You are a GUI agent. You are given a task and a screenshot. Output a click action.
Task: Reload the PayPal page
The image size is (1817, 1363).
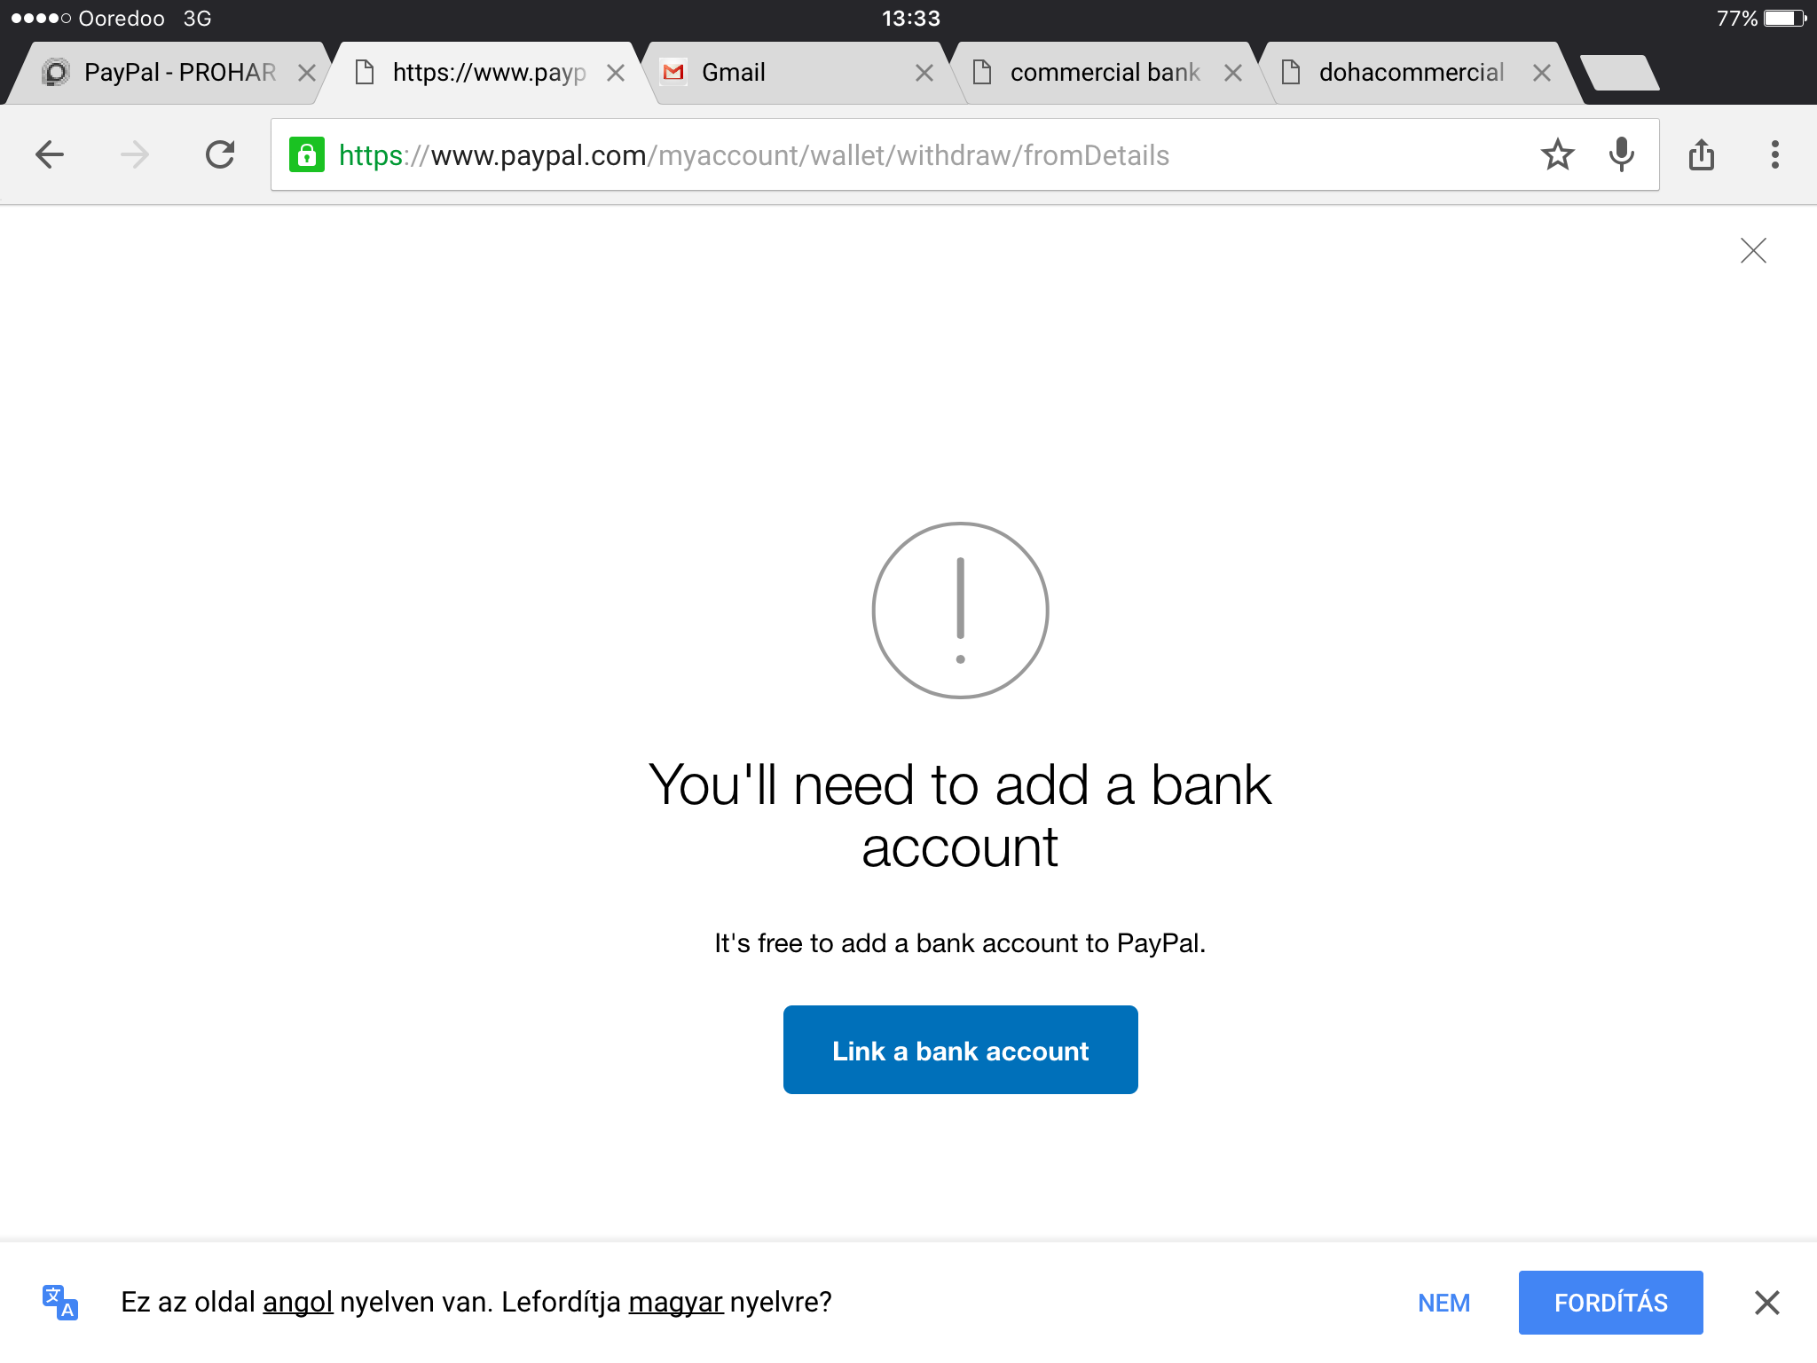(x=220, y=155)
